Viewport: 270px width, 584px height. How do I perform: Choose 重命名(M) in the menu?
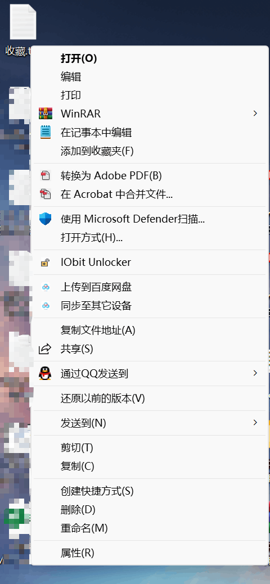(x=84, y=528)
